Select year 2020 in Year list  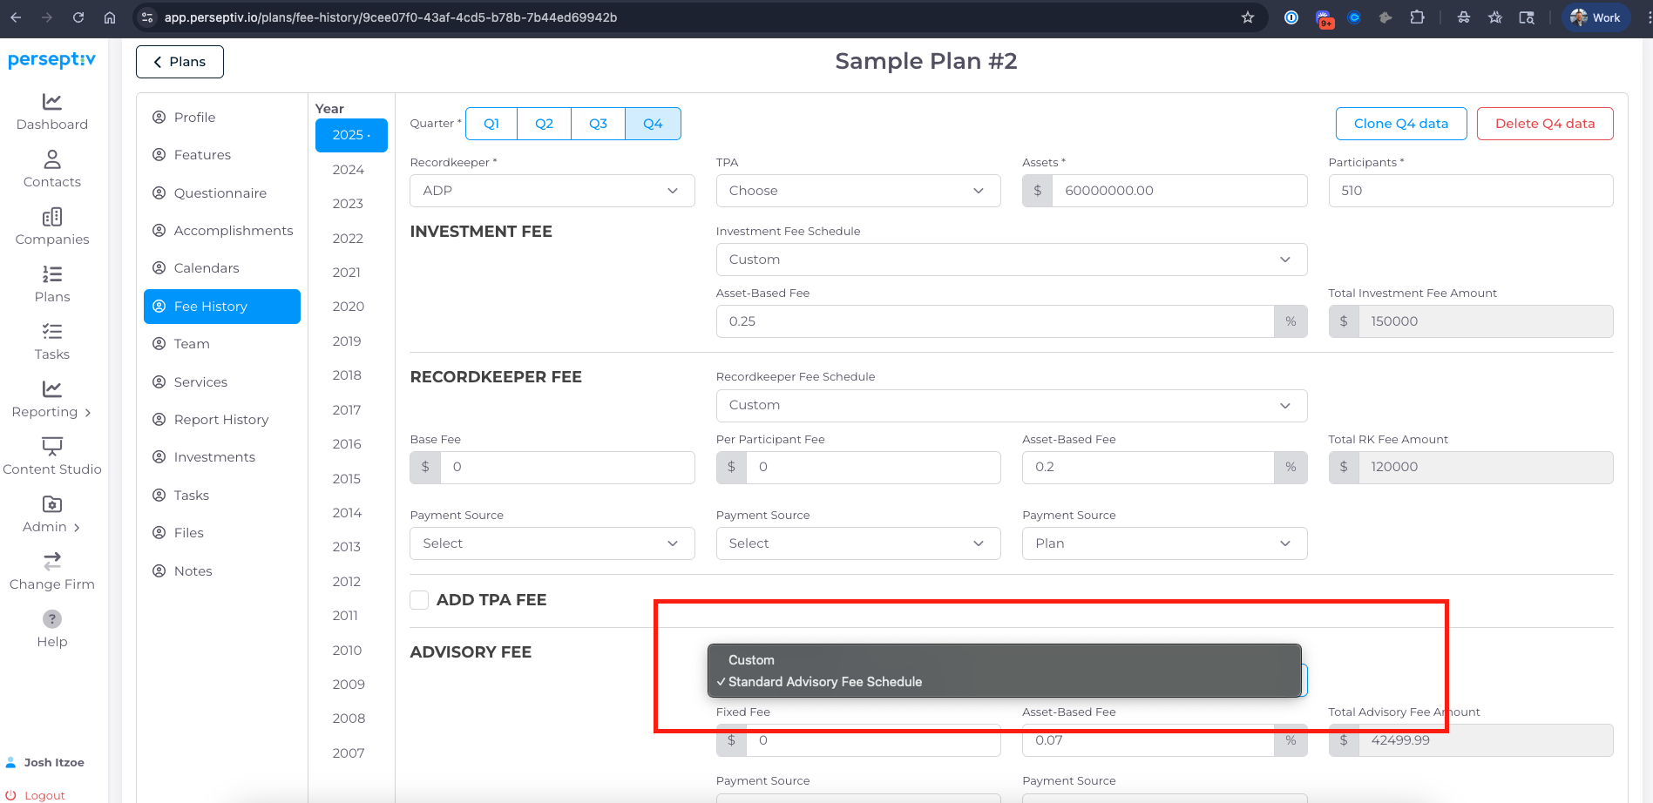tap(349, 307)
